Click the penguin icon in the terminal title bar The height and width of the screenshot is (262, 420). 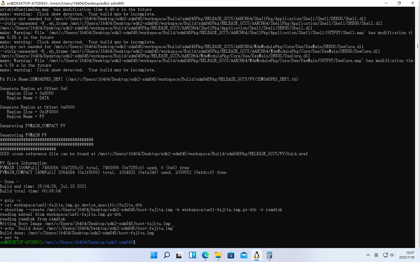coord(3,3)
